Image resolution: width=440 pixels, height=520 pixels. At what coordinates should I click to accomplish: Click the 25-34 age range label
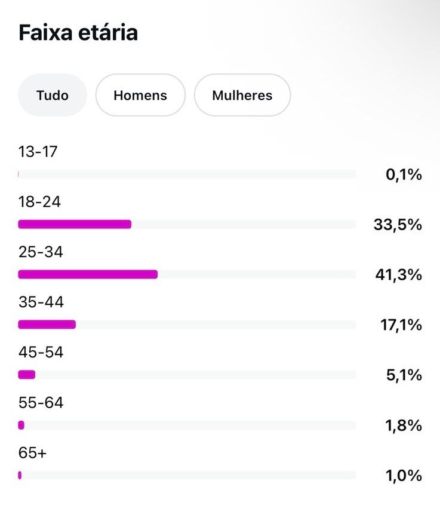pyautogui.click(x=41, y=252)
